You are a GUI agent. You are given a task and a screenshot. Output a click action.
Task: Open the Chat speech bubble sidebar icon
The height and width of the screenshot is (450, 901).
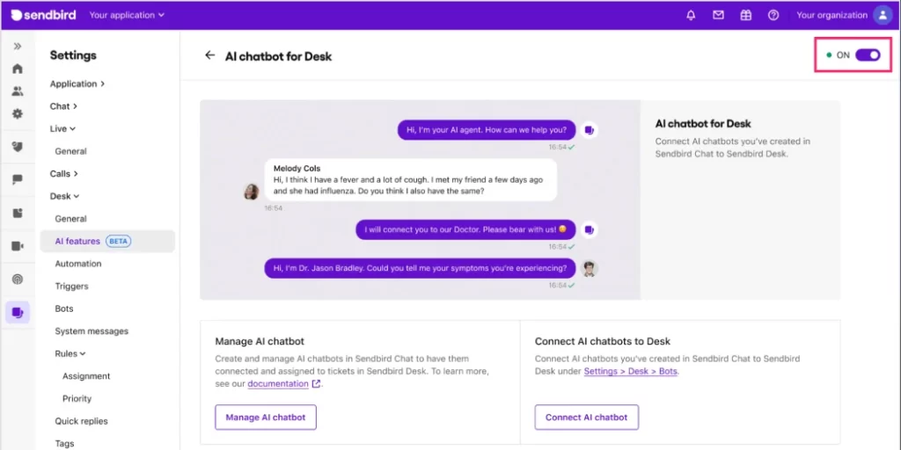pyautogui.click(x=18, y=179)
